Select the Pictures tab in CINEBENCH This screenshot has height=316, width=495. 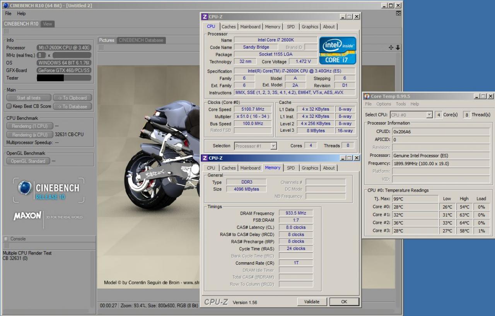(107, 40)
